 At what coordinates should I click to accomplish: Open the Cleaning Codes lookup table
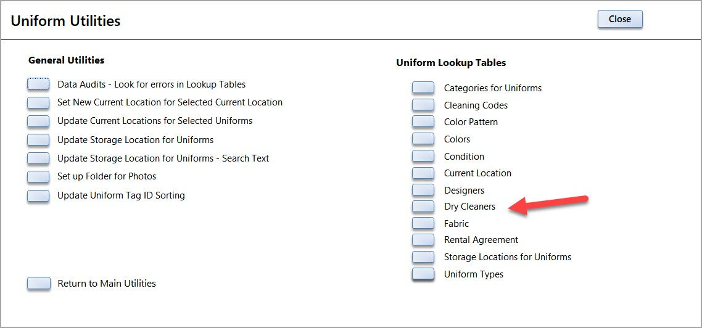point(423,105)
